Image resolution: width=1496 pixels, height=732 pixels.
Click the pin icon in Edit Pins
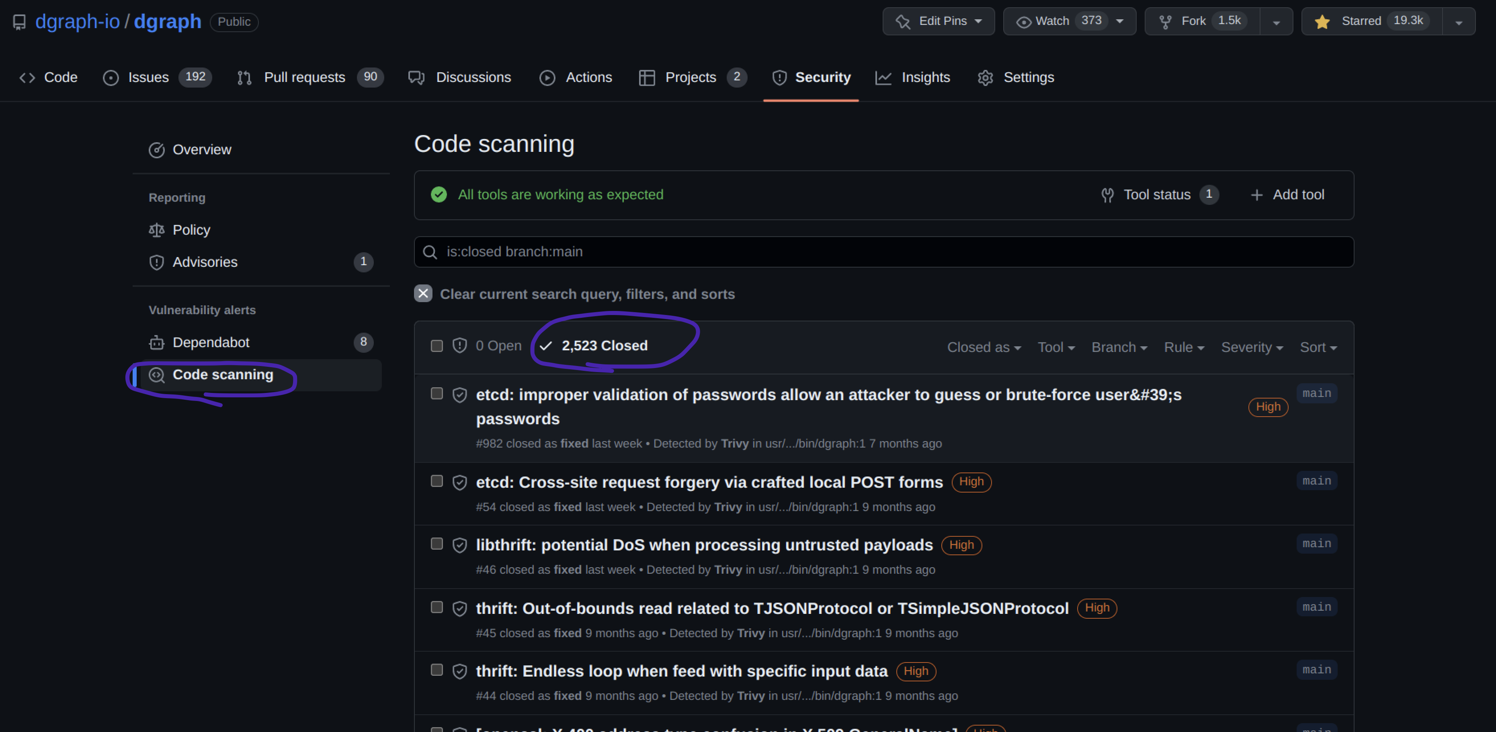902,21
